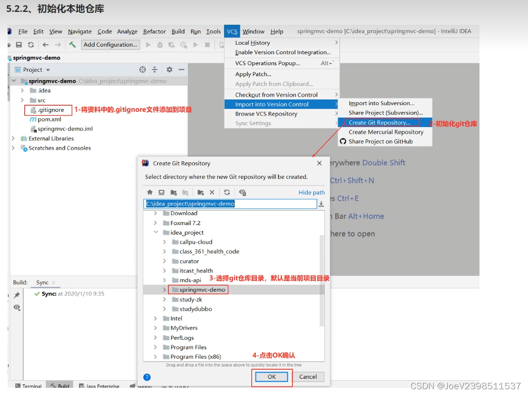This screenshot has height=394, width=528.
Task: Click Show Hidden Files icon in dialog
Action: pos(243,192)
